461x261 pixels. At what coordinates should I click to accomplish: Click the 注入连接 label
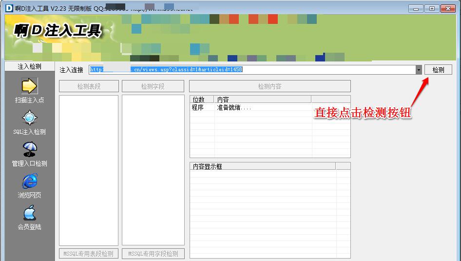72,70
